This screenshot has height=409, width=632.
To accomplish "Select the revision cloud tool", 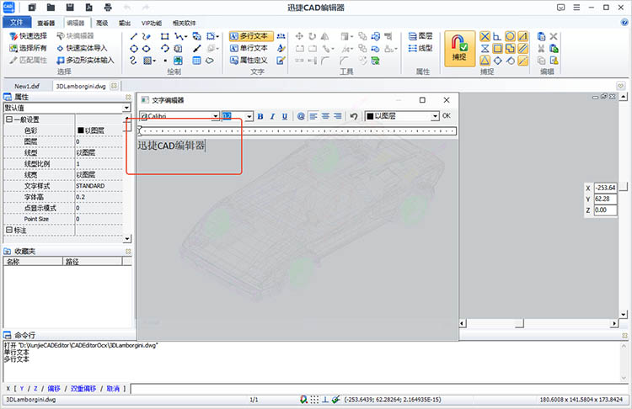I will [x=210, y=61].
